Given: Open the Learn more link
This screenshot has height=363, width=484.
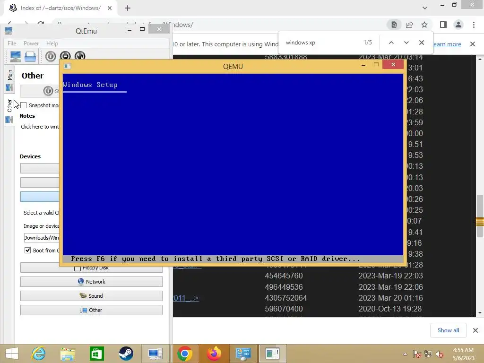Looking at the screenshot, I should [447, 44].
